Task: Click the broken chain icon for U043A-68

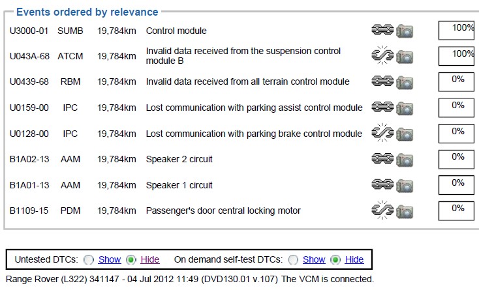Action: pos(382,55)
